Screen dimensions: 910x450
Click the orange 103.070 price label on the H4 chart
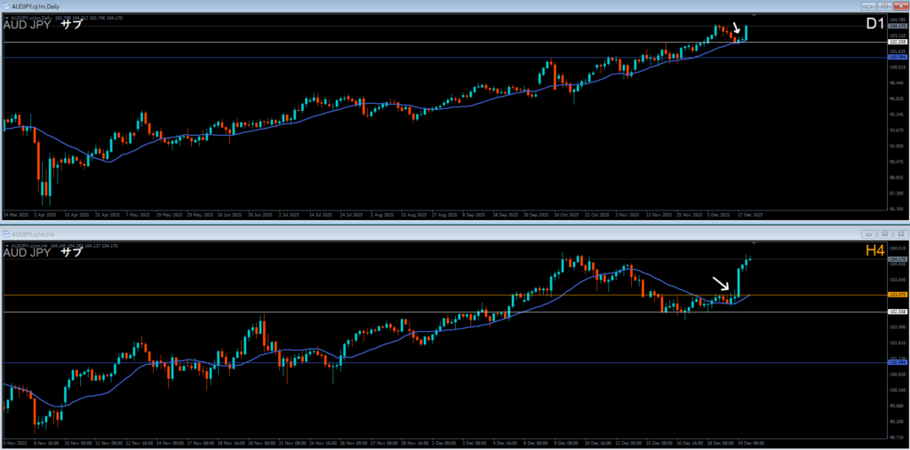[x=897, y=296]
